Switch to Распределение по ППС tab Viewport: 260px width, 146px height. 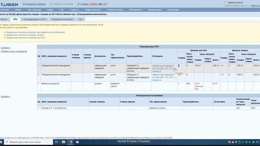(35, 19)
